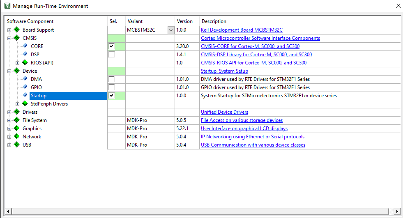Uncheck the Device Startup checkbox
Viewport: 403px width, 218px height.
point(112,96)
